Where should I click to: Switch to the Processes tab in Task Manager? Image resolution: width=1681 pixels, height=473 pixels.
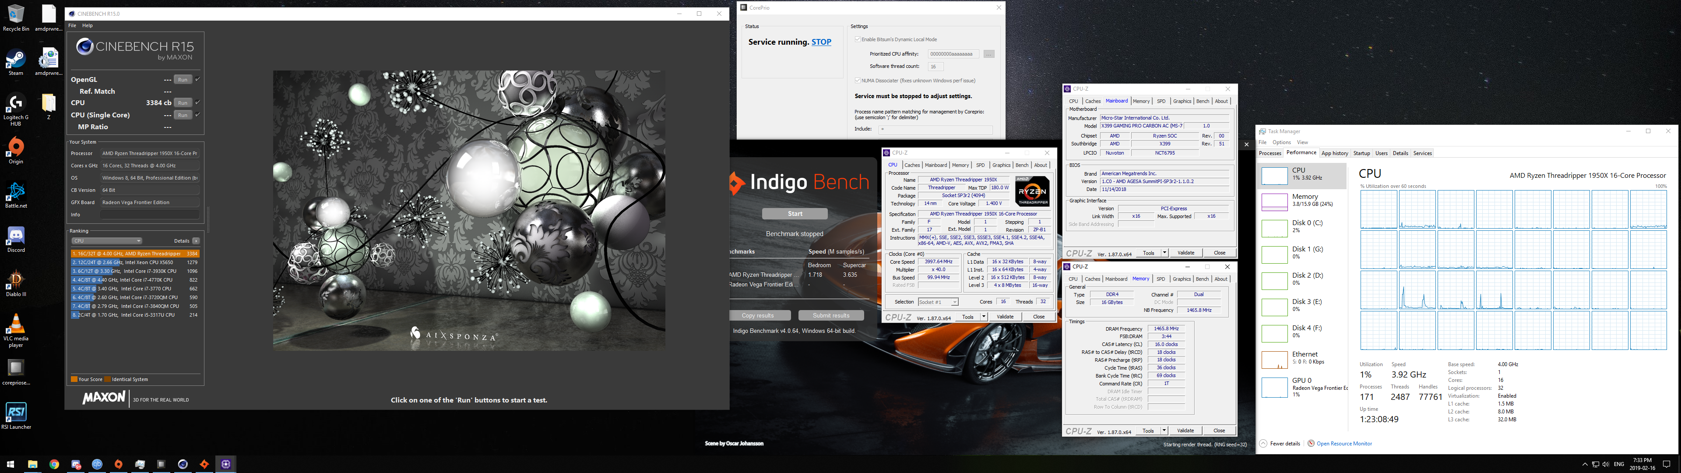coord(1270,154)
